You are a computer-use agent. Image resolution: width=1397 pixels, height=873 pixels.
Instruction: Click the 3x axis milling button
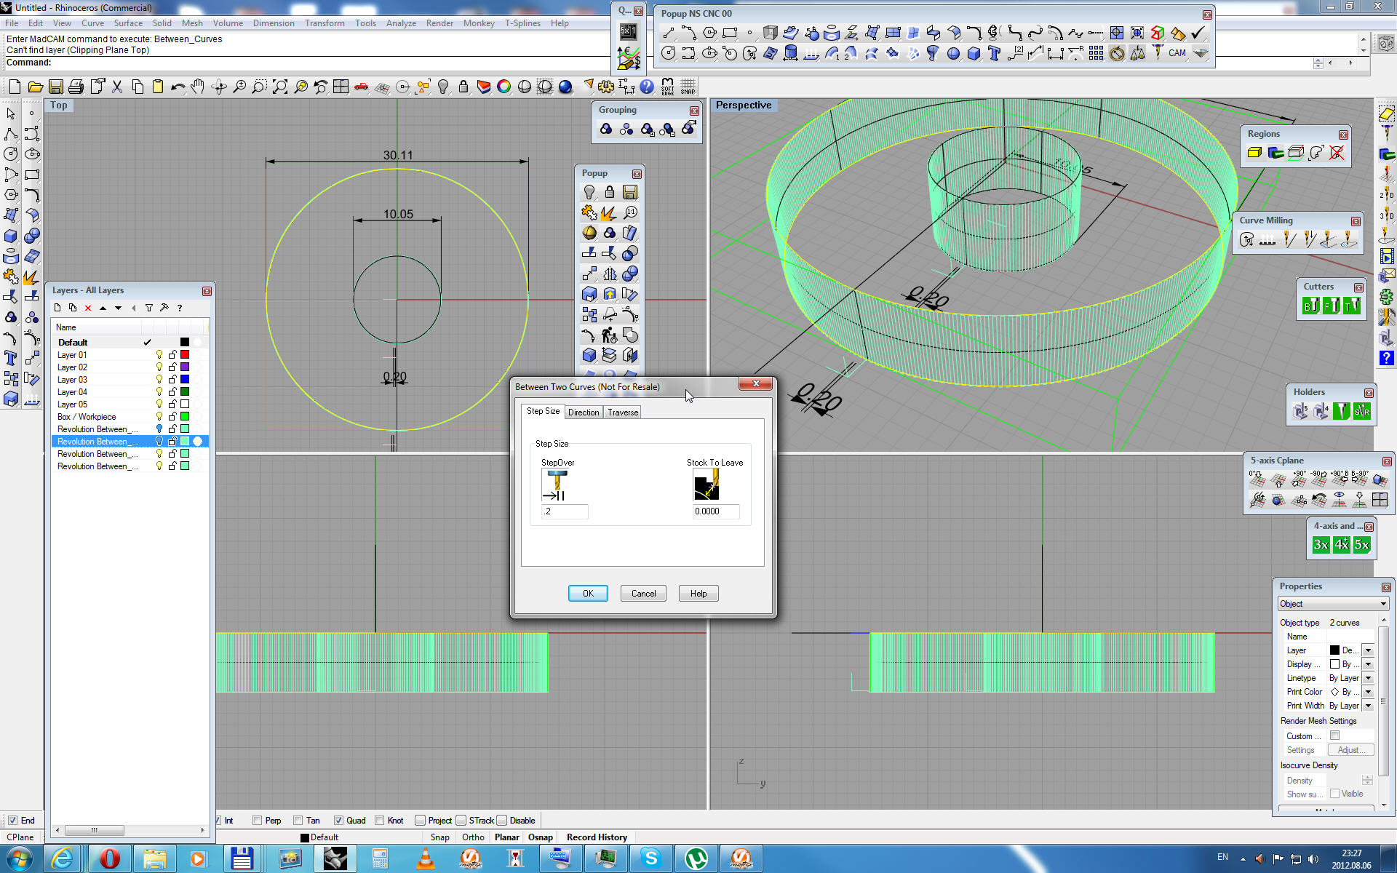coord(1321,545)
